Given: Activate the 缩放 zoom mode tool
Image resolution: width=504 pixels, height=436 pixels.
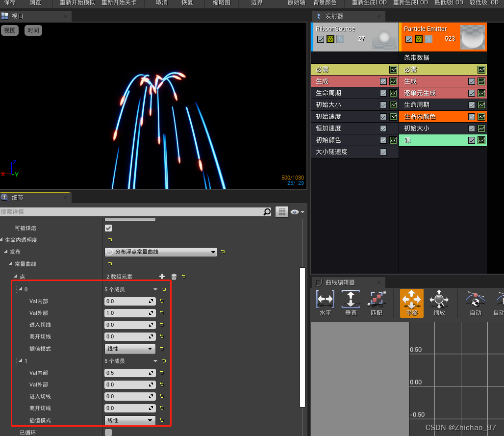Looking at the screenshot, I should click(x=439, y=303).
